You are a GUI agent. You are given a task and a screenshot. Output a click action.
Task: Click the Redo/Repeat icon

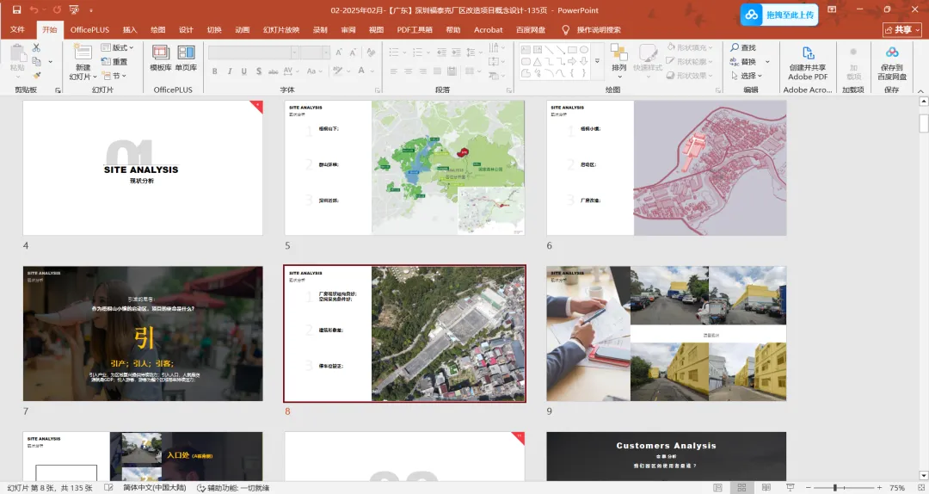tap(57, 9)
